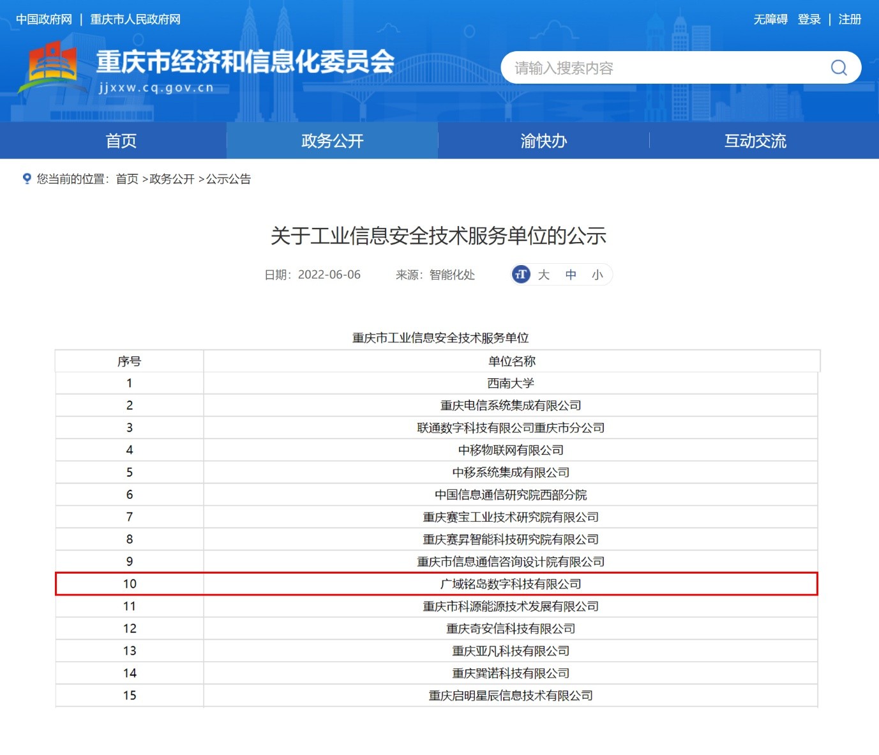Set font size to small (小)
Image resolution: width=879 pixels, height=755 pixels.
pos(597,275)
